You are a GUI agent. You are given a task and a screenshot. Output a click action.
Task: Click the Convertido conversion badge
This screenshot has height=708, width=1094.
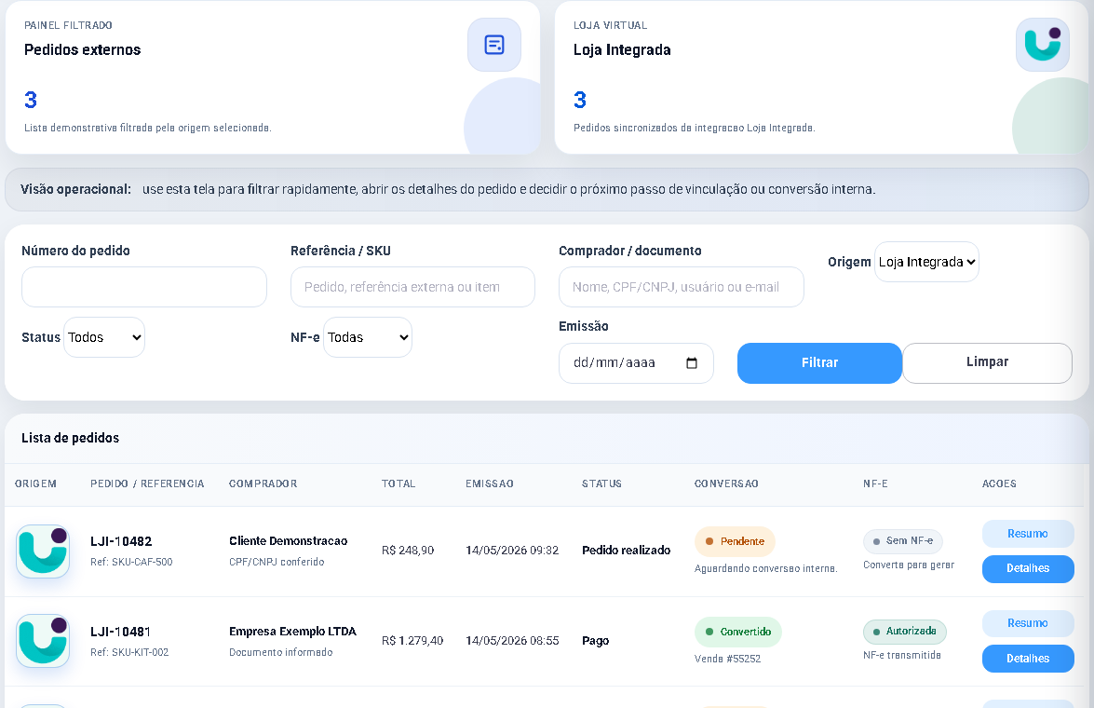[x=738, y=632]
